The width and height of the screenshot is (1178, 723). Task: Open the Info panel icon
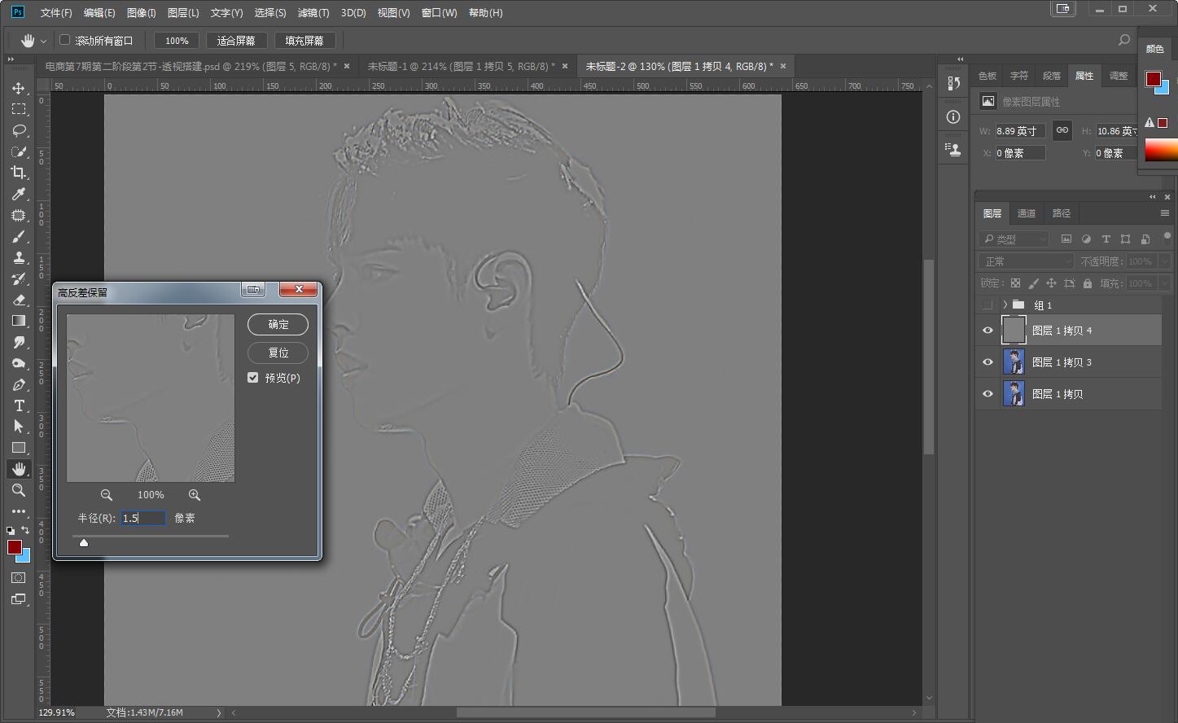[954, 116]
